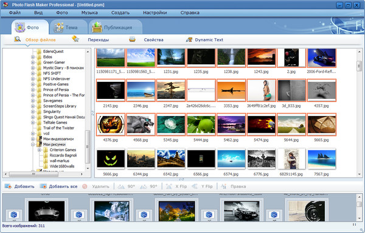Image resolution: width=365 pixels, height=233 pixels.
Task: Open the Dynamic Text section
Action: (x=209, y=40)
